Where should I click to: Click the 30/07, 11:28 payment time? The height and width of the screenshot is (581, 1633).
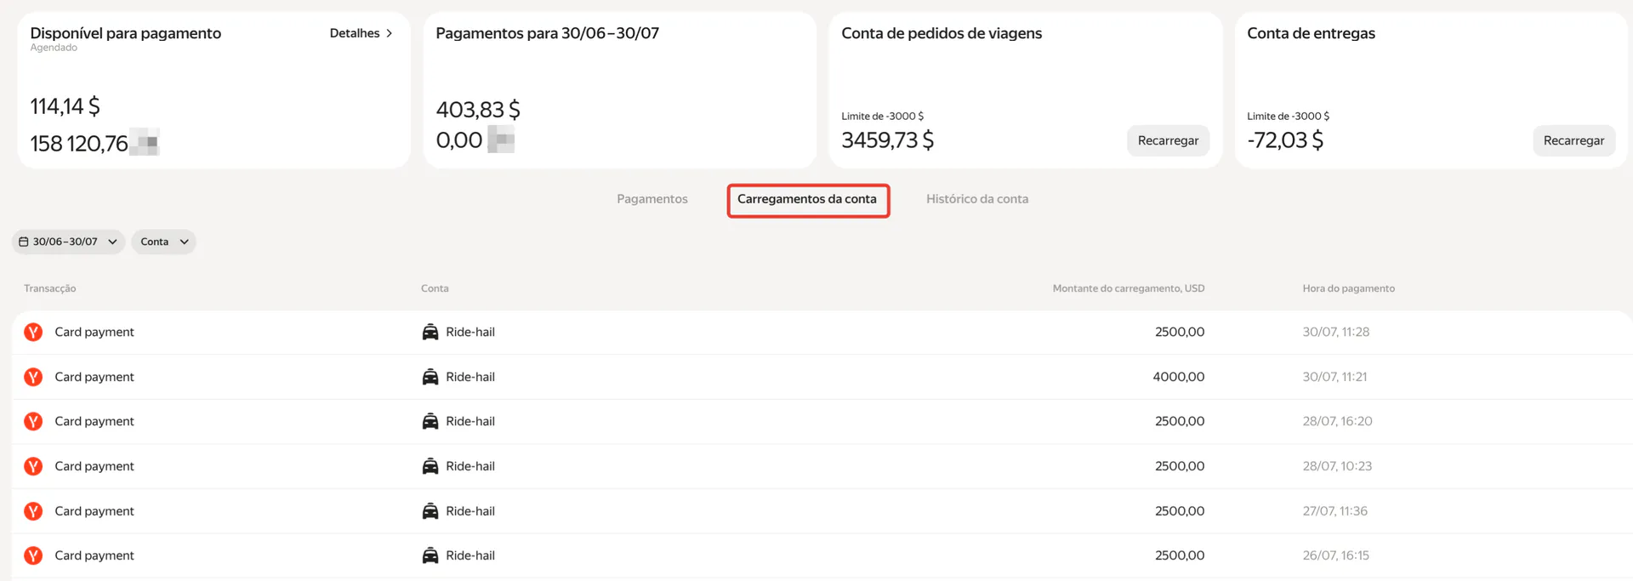(1336, 332)
